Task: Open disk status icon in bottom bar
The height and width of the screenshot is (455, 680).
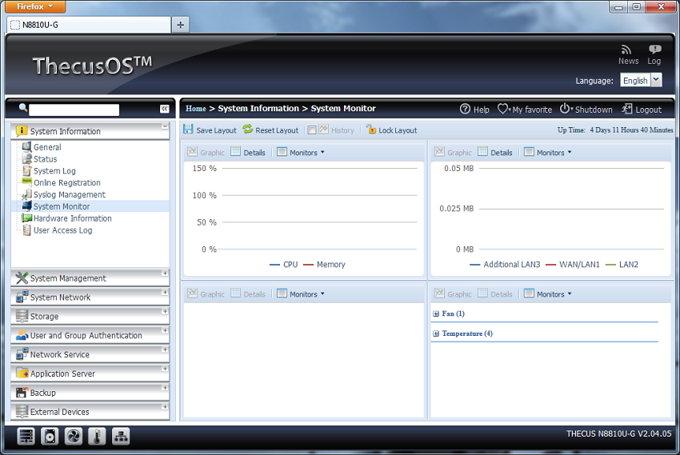Action: click(50, 437)
